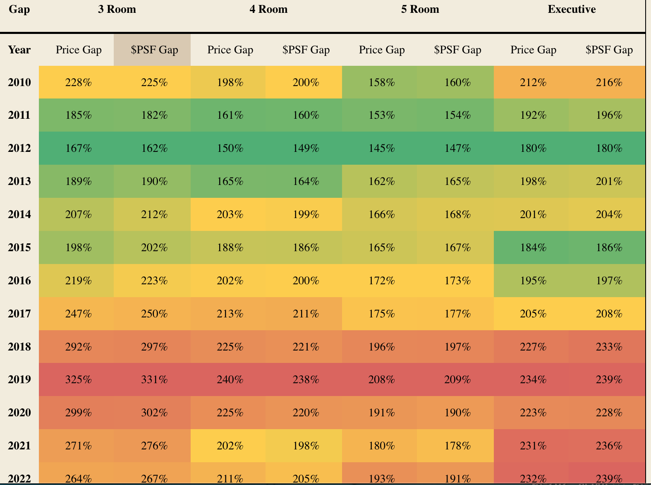Click the 5 Room column group header
This screenshot has height=485, width=651.
(x=420, y=9)
